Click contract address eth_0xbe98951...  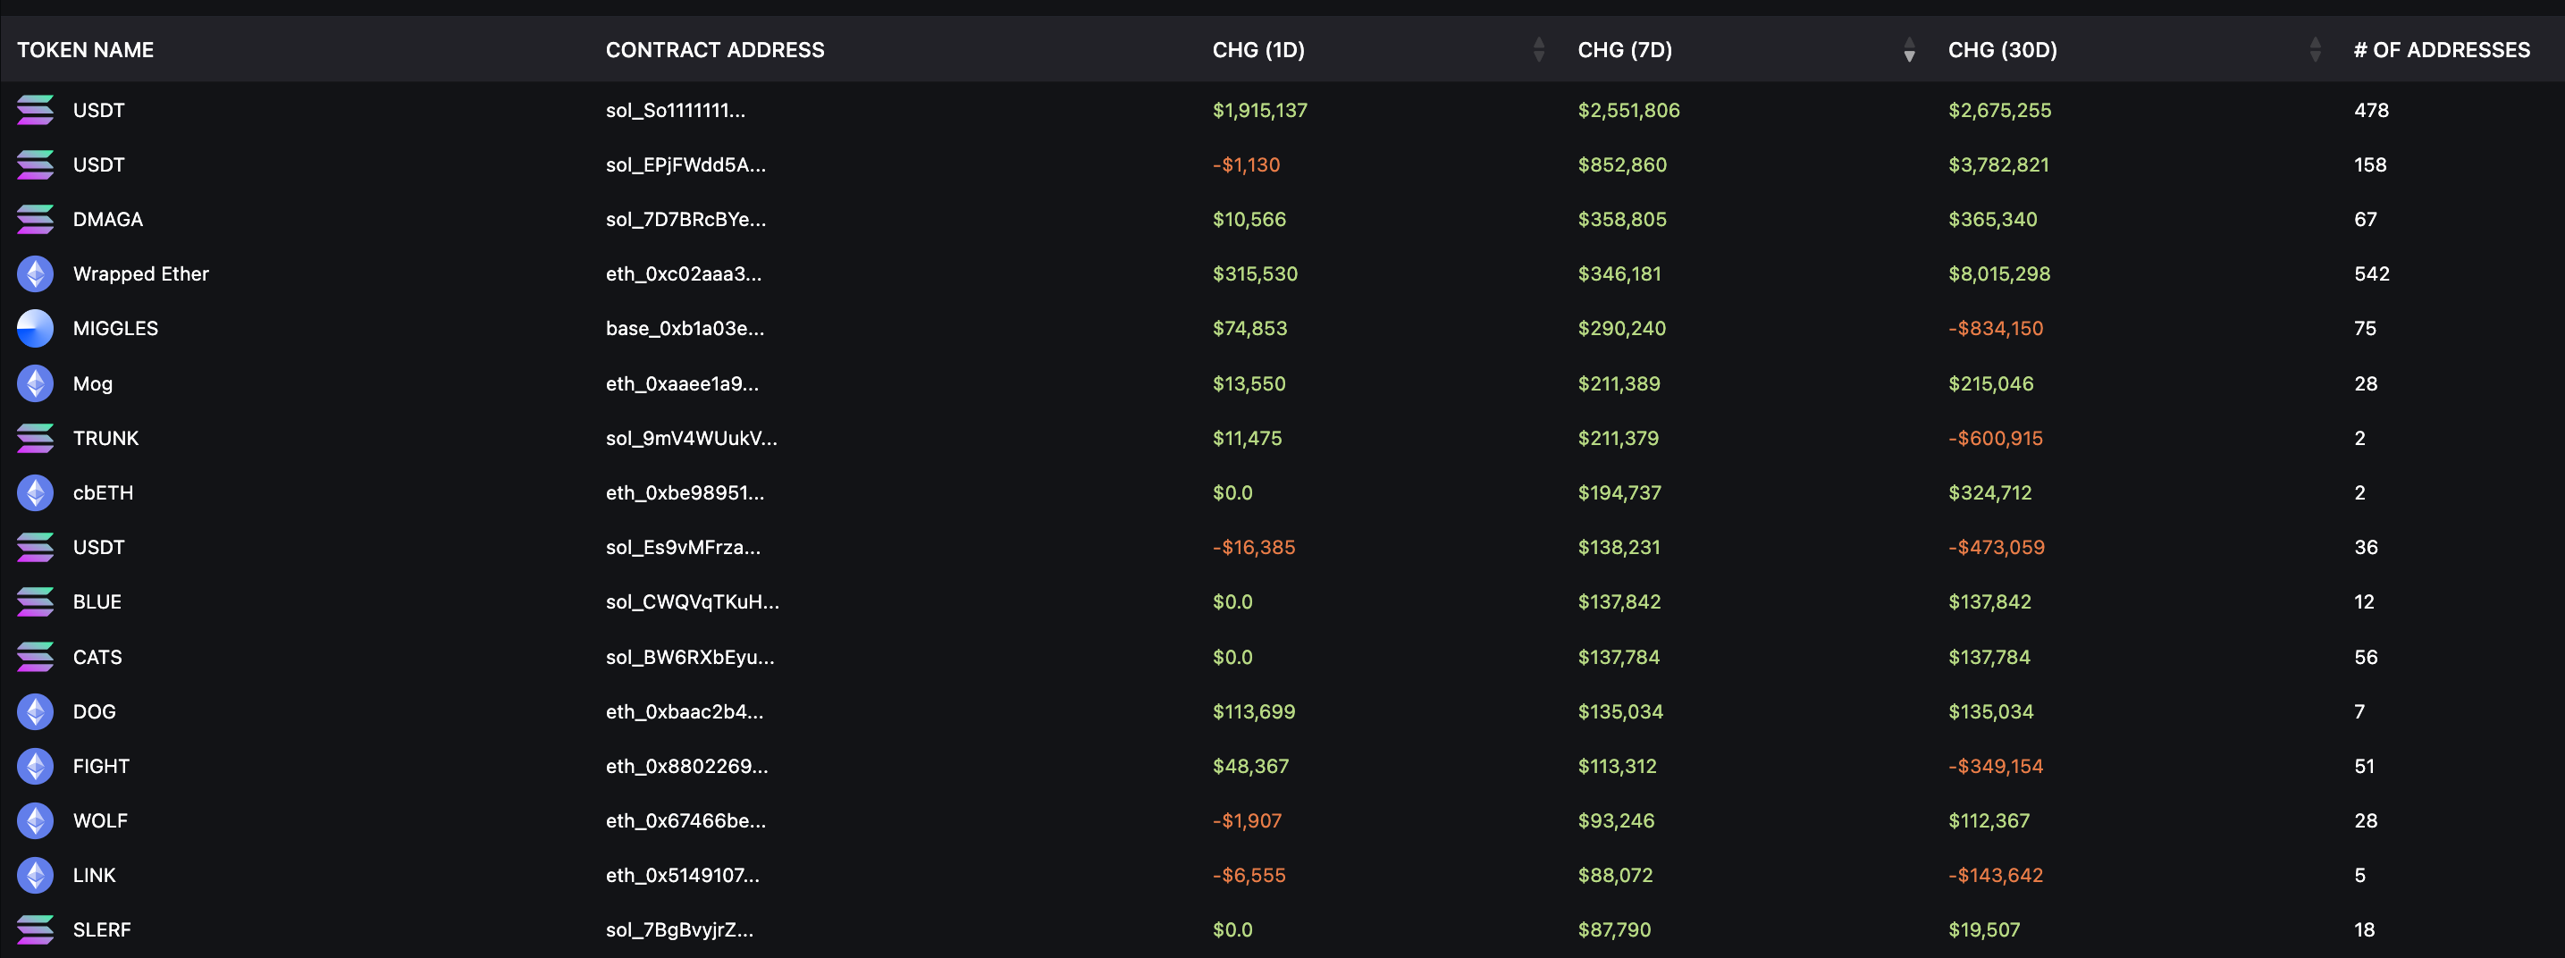[x=685, y=493]
